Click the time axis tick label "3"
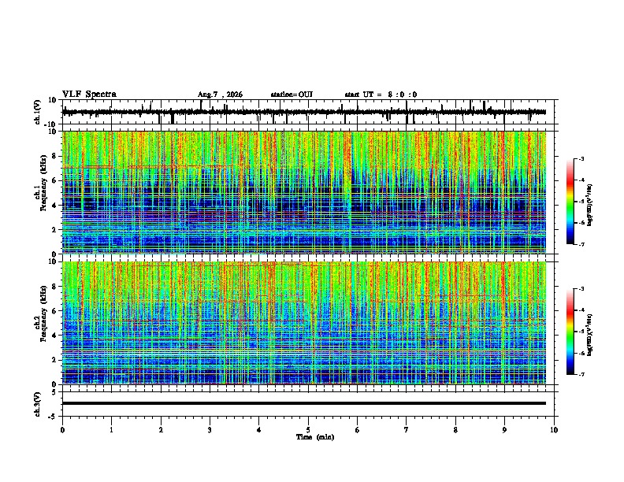Screen dimensions: 624x482 [x=210, y=430]
